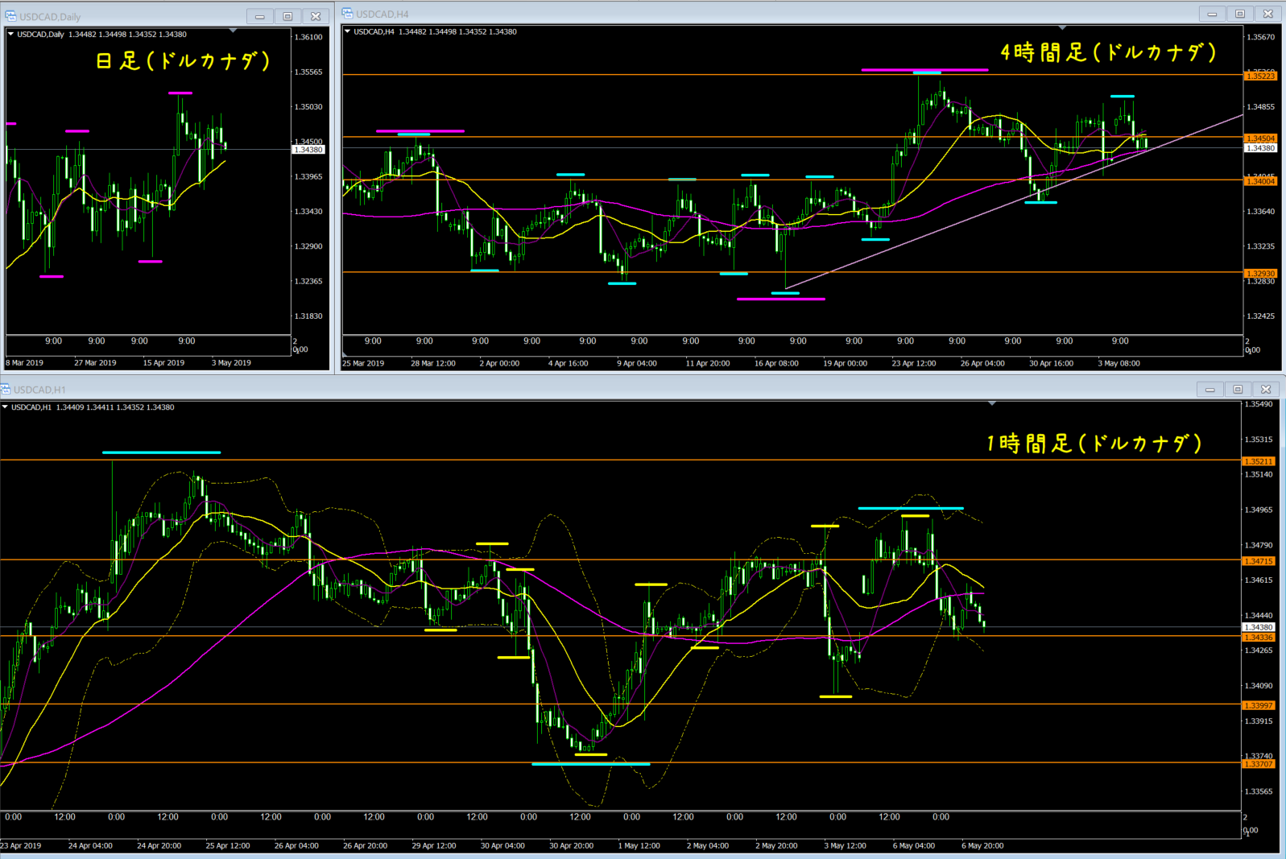
Task: Select the 1.34336 orange price label in H1
Action: tap(1259, 638)
